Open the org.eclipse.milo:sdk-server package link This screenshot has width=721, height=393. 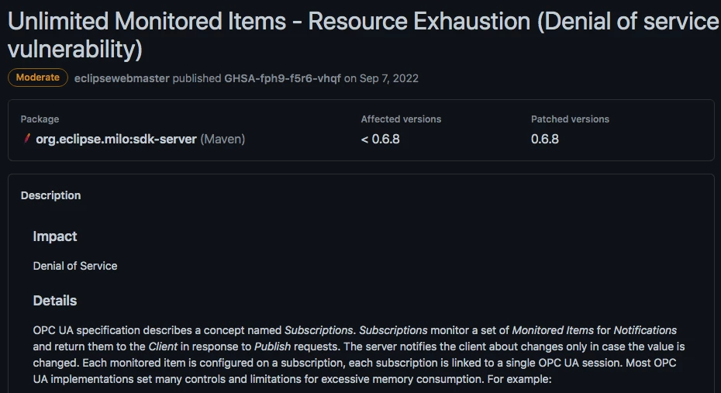(x=116, y=140)
